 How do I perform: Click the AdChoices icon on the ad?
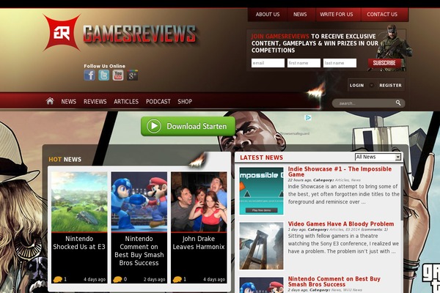[x=308, y=117]
